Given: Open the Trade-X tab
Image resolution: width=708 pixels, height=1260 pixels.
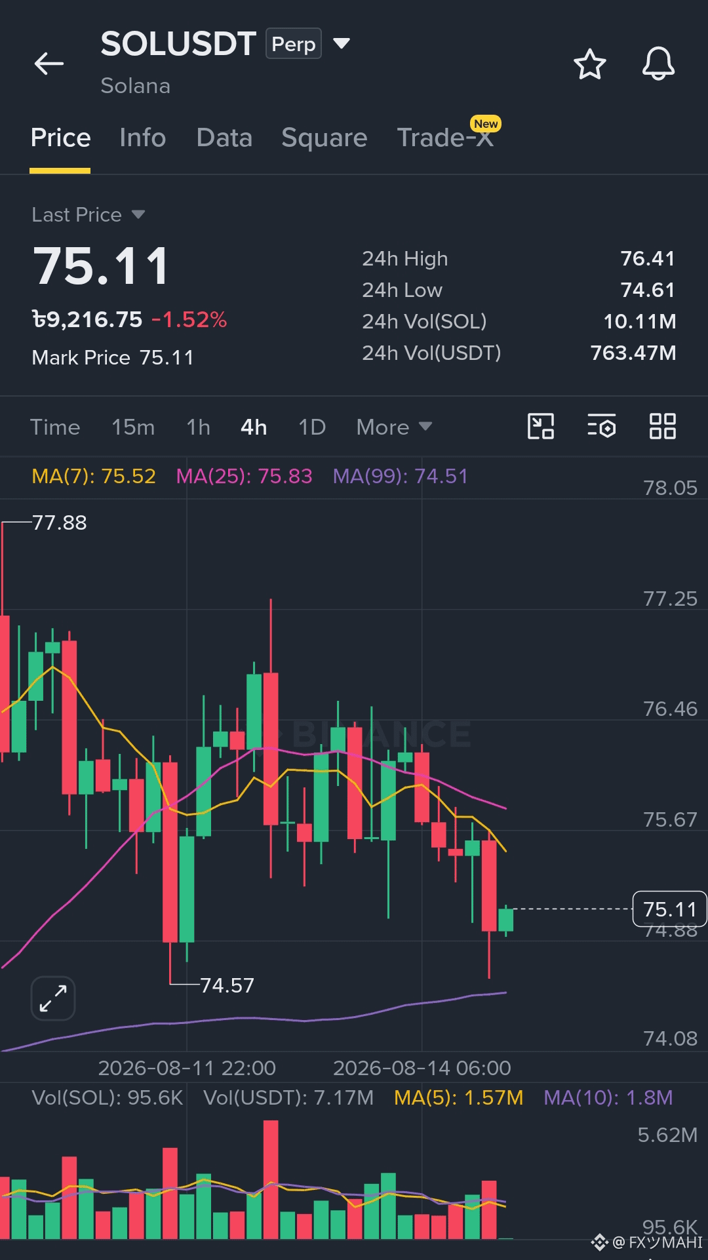Looking at the screenshot, I should (445, 138).
